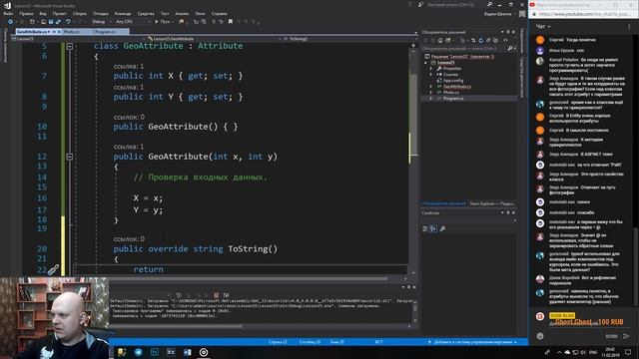Click the Navigate Backward toolbar icon
Image resolution: width=639 pixels, height=359 pixels.
point(11,22)
